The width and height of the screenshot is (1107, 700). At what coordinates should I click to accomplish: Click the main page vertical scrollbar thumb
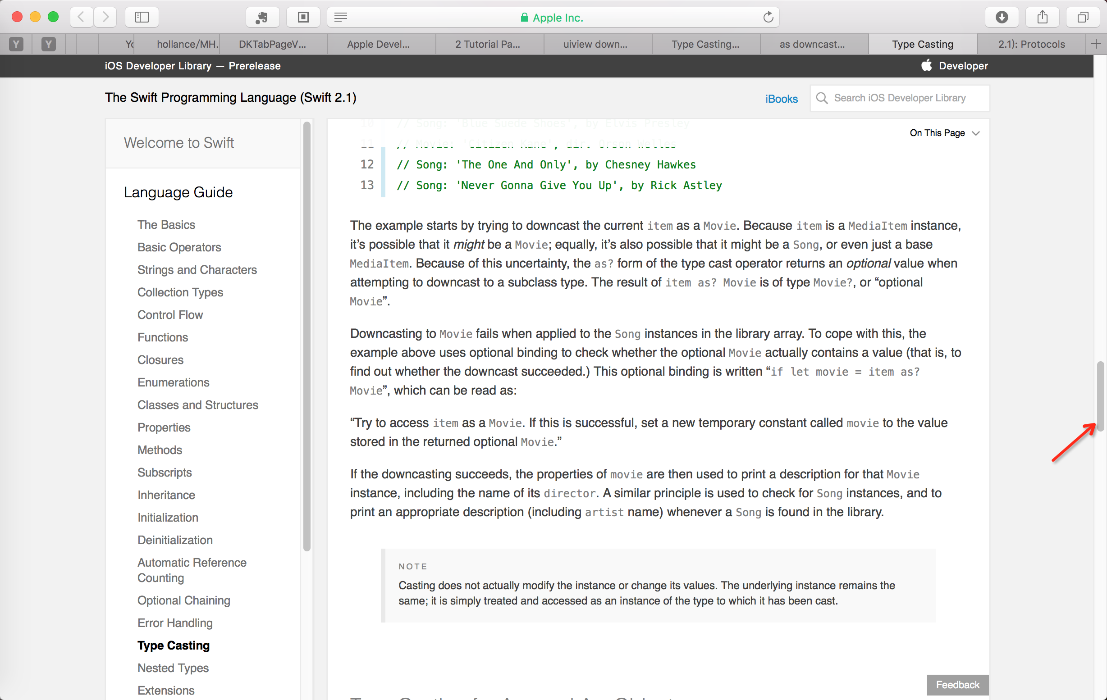point(1100,396)
